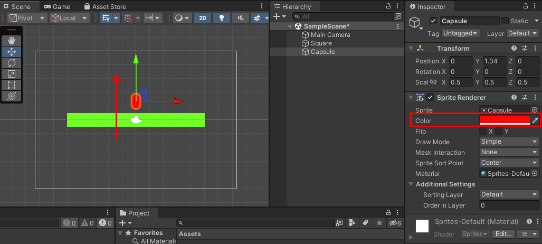Open the Sprite object picker
Image resolution: width=542 pixels, height=244 pixels.
tap(535, 110)
